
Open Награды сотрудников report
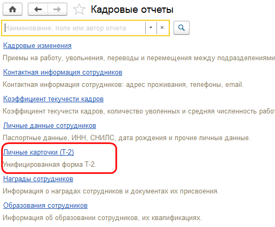click(38, 179)
